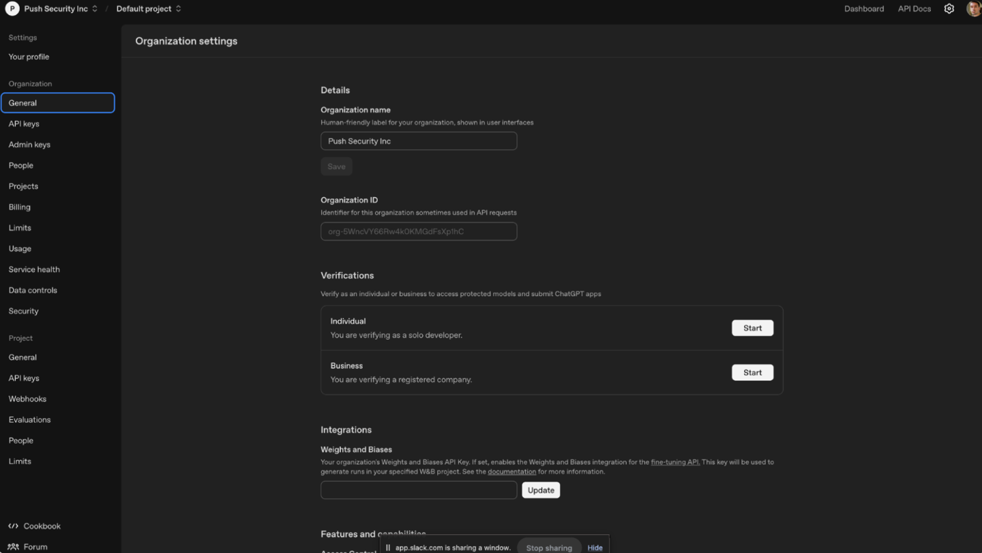Open the Data controls page

[33, 290]
